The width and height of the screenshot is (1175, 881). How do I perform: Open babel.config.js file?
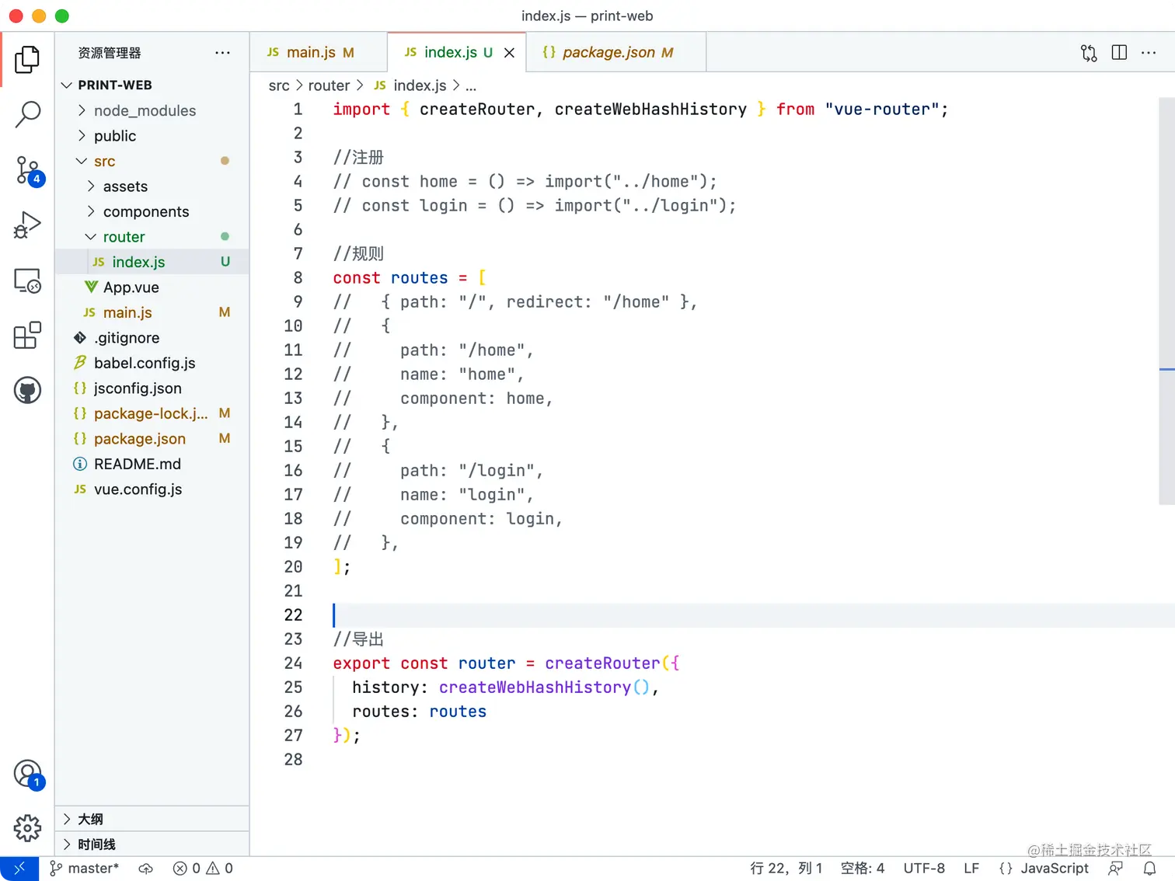tap(152, 363)
